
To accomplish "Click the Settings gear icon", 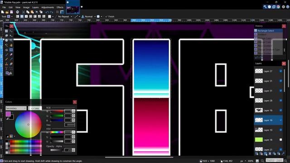I will [x=283, y=7].
